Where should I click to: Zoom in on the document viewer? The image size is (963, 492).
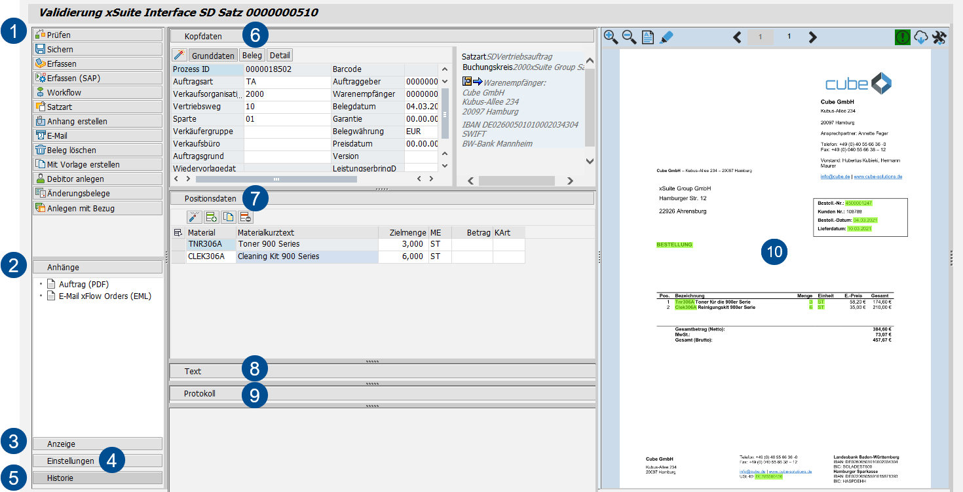611,37
